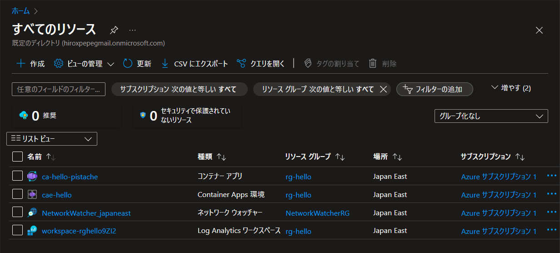Open the ca-hello-pistache resource
Image resolution: width=560 pixels, height=253 pixels.
70,177
